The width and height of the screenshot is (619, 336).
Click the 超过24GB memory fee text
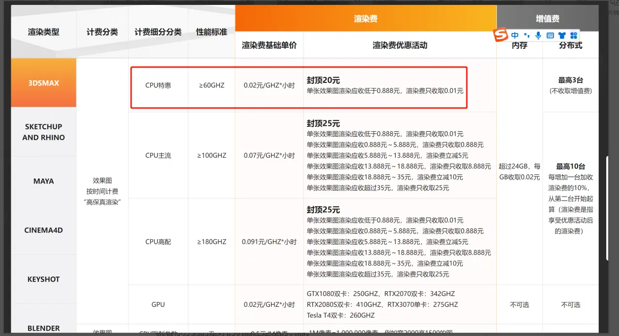click(x=519, y=172)
